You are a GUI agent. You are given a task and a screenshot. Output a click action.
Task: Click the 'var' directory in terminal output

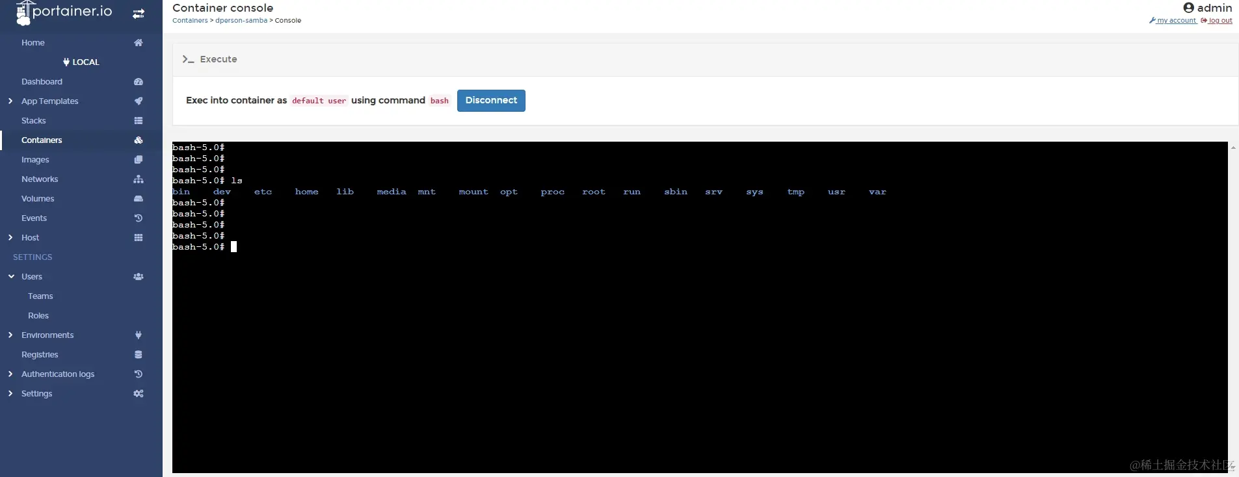click(877, 192)
